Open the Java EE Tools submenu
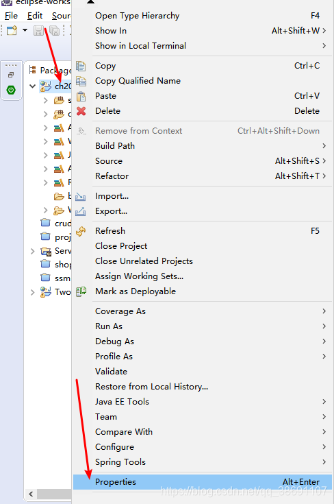334x504 pixels. coord(203,402)
